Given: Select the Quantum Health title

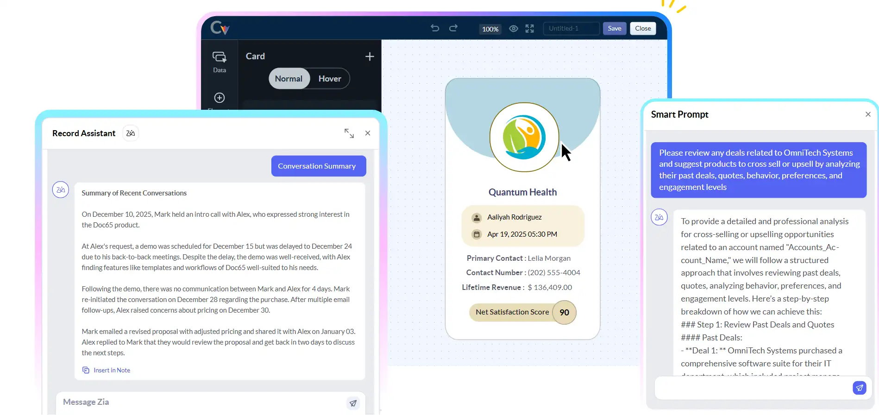Looking at the screenshot, I should click(522, 192).
